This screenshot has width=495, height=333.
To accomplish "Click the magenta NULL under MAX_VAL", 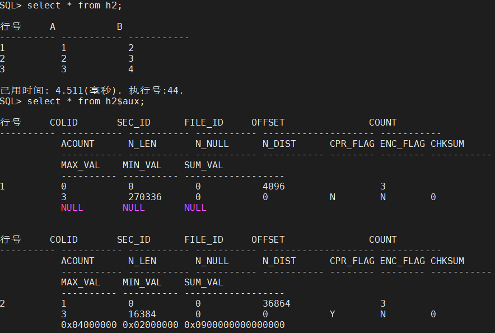I will coord(72,207).
